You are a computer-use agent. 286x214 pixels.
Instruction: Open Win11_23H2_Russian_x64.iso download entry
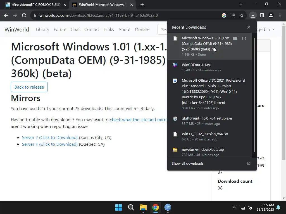point(209,137)
